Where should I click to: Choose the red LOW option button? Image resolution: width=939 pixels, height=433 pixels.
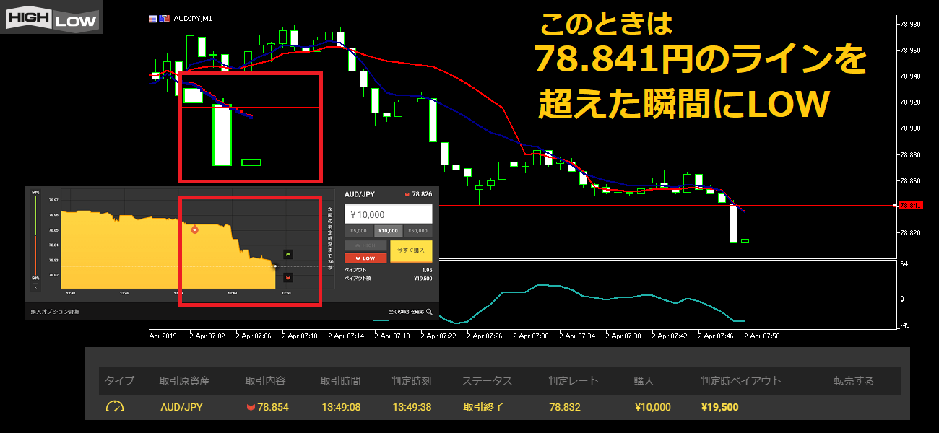pos(365,258)
